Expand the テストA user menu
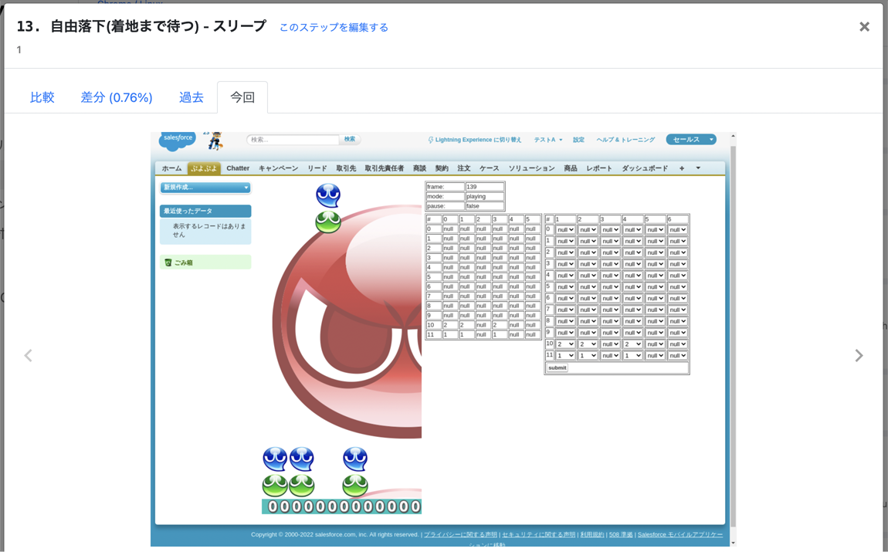The image size is (888, 552). pyautogui.click(x=547, y=140)
